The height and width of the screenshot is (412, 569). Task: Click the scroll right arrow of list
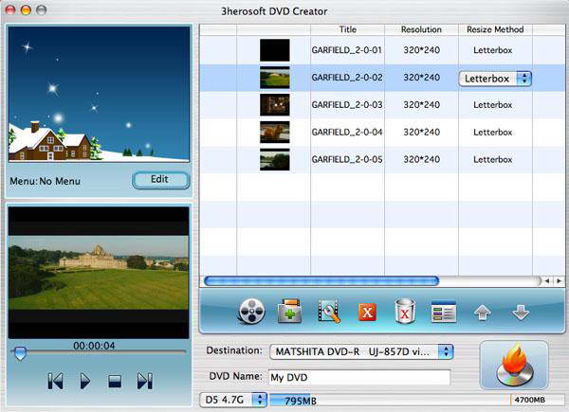click(x=559, y=281)
